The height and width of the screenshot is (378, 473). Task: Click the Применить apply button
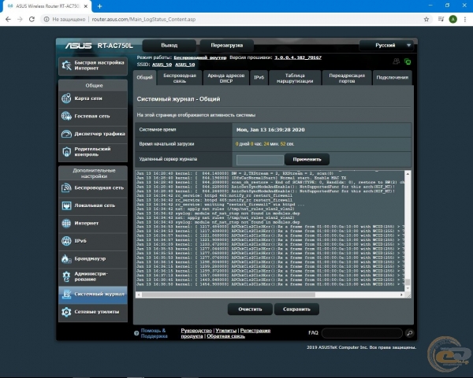[307, 159]
